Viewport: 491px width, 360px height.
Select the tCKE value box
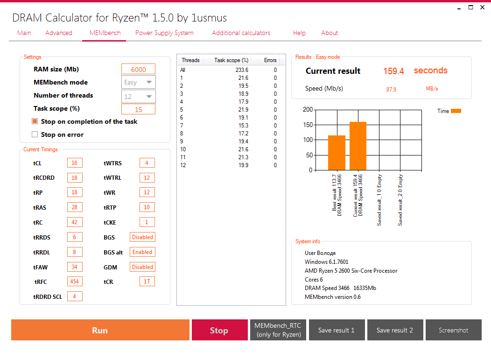tap(147, 222)
